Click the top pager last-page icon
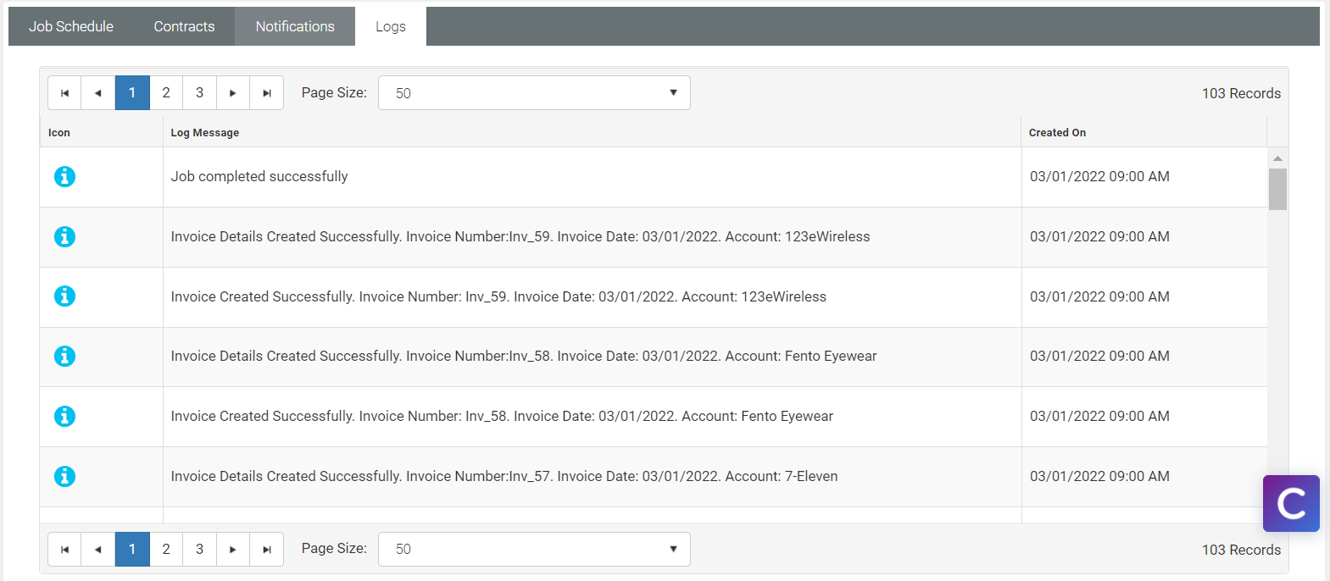Viewport: 1330px width, 581px height. pyautogui.click(x=267, y=93)
